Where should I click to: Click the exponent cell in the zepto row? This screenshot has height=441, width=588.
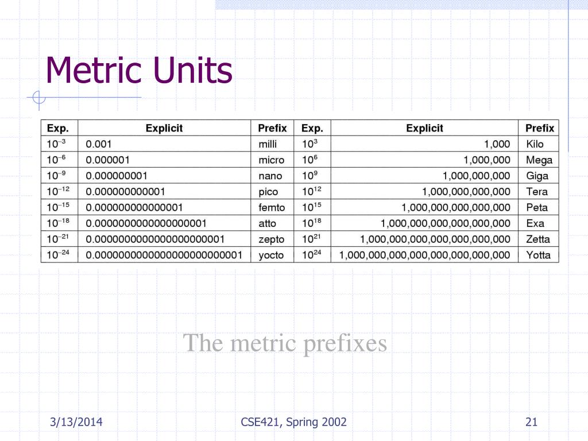59,238
